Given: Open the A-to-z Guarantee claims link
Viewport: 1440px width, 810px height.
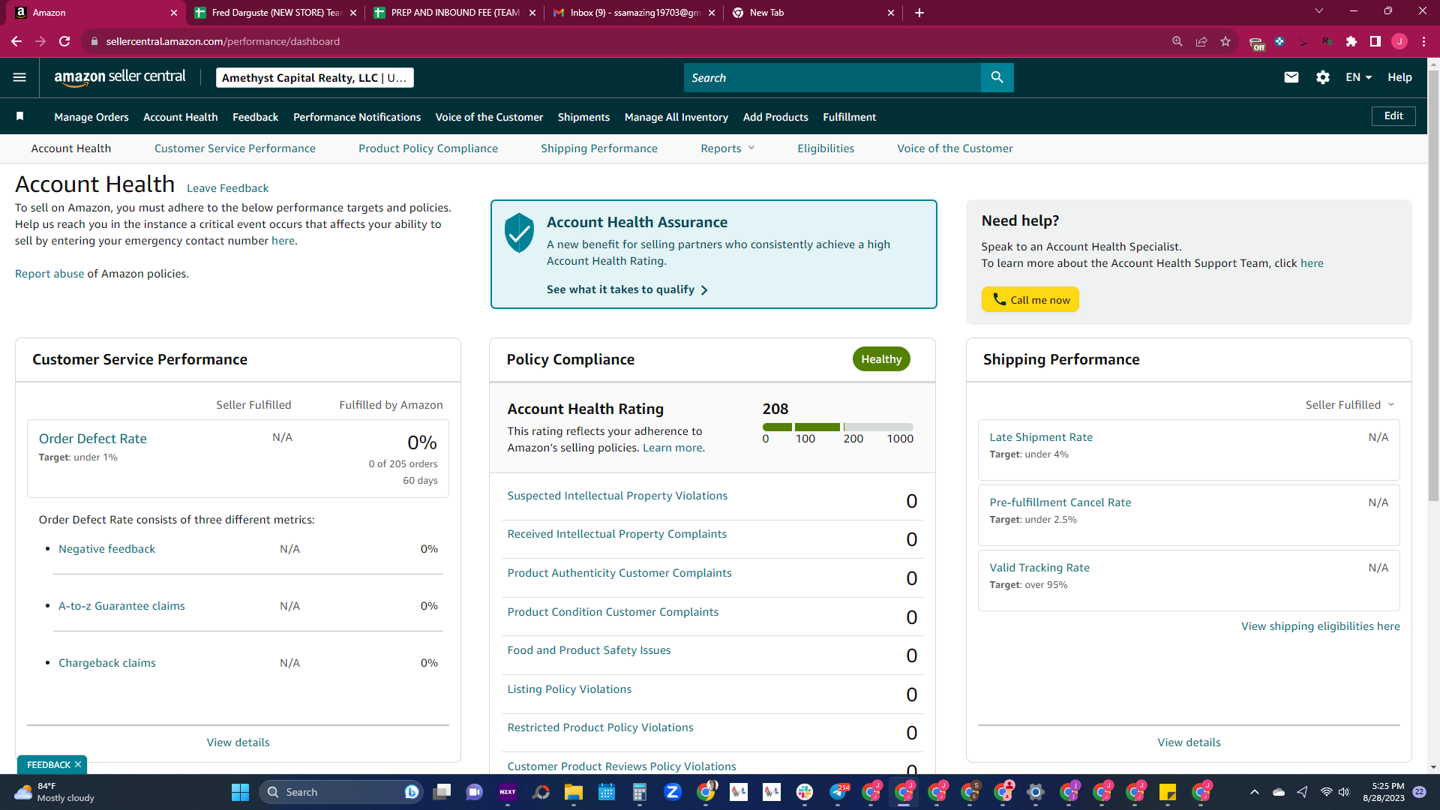Looking at the screenshot, I should tap(121, 606).
